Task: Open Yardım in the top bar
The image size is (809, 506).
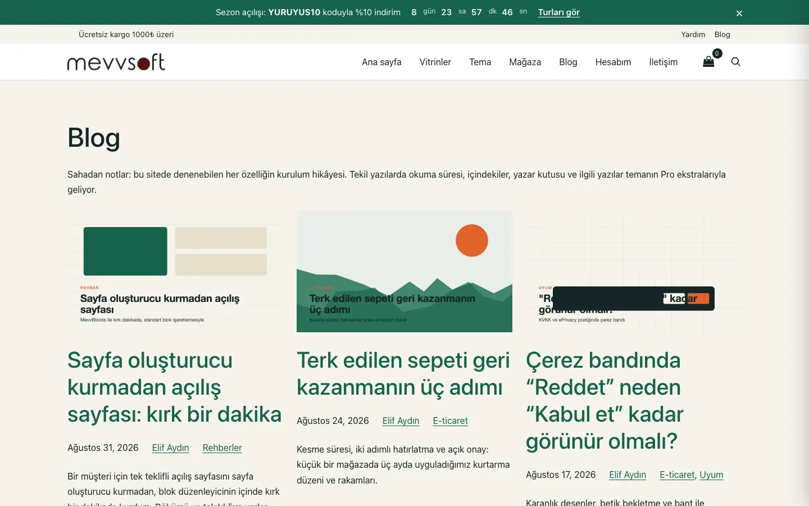Action: click(693, 34)
